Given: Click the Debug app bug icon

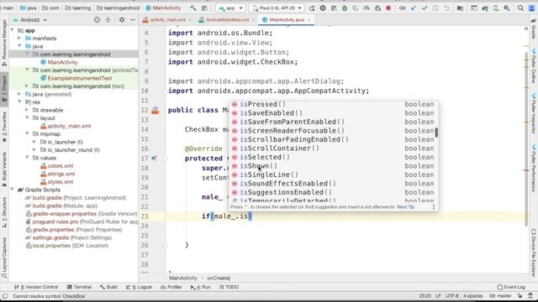Looking at the screenshot, I should (x=345, y=8).
